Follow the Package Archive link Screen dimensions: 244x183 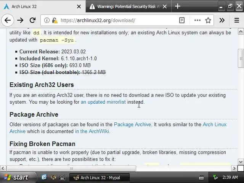point(132,125)
